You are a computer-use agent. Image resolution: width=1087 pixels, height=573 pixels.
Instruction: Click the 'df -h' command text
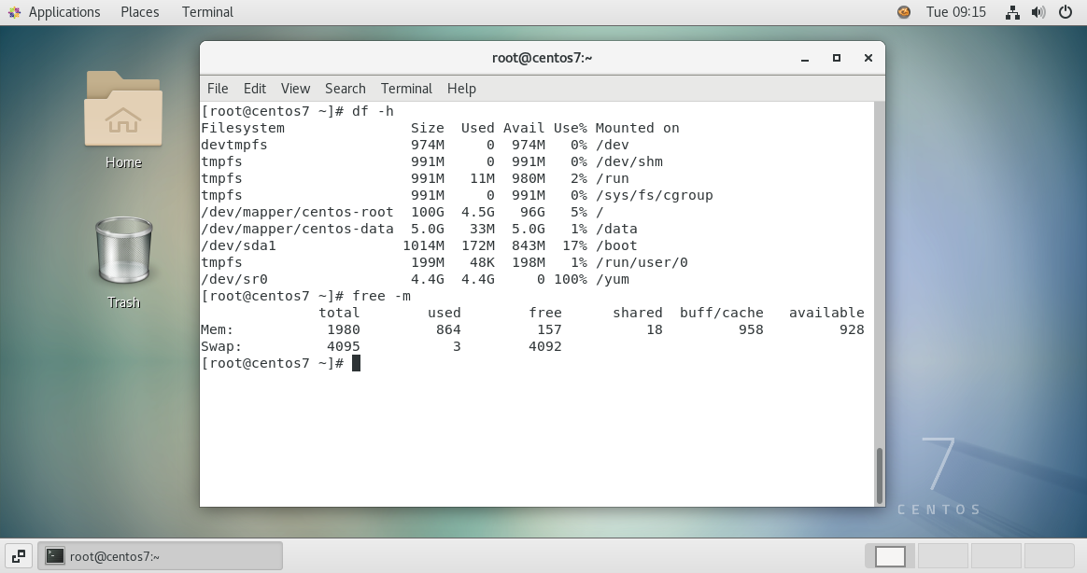point(373,111)
